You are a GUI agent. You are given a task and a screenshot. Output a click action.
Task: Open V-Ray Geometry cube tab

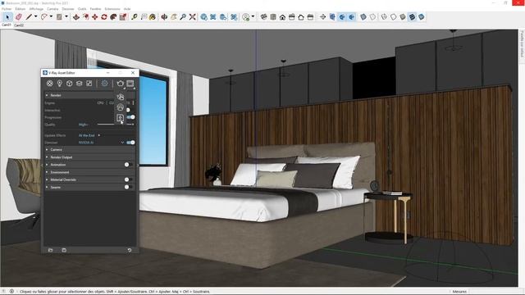tap(69, 84)
